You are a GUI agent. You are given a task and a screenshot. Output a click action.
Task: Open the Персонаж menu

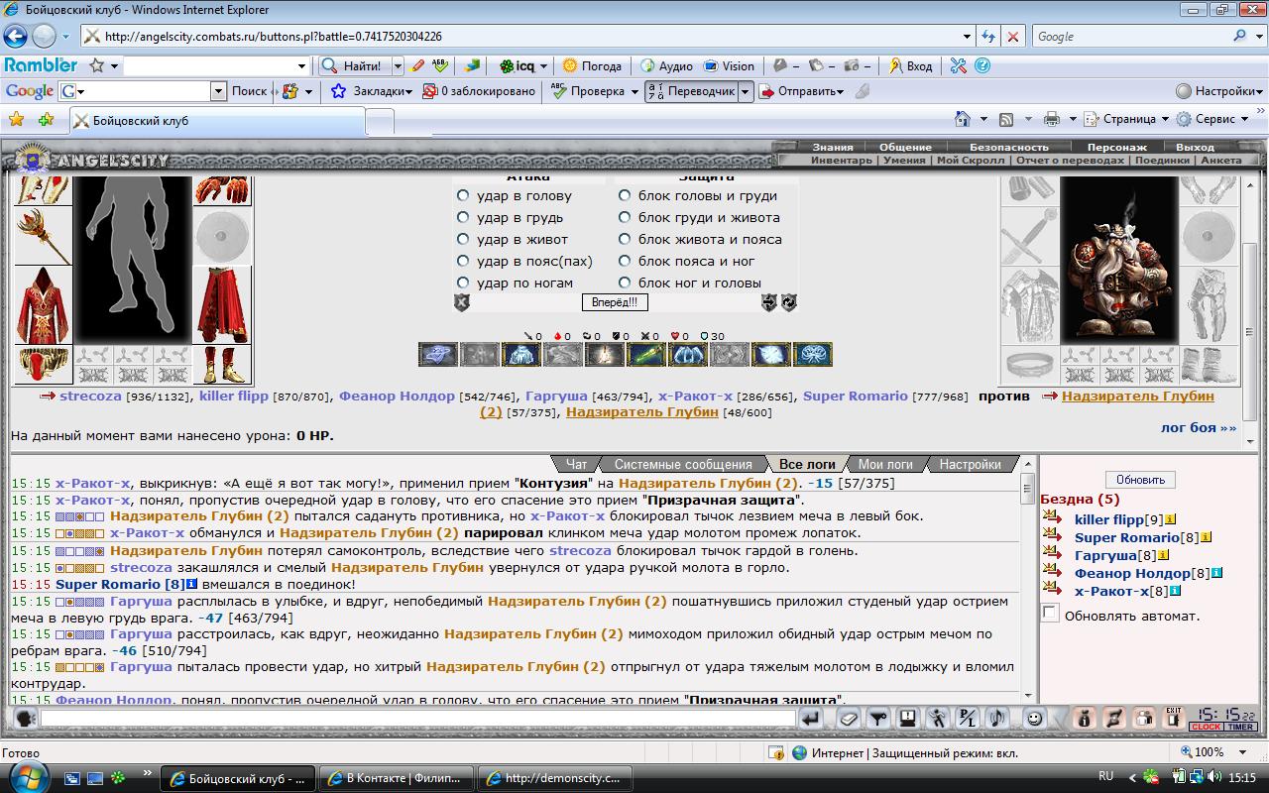[x=1116, y=147]
